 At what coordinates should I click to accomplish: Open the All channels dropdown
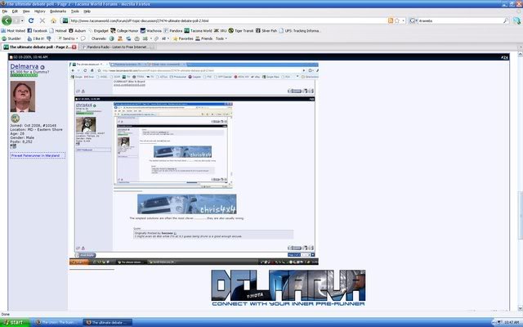[165, 38]
